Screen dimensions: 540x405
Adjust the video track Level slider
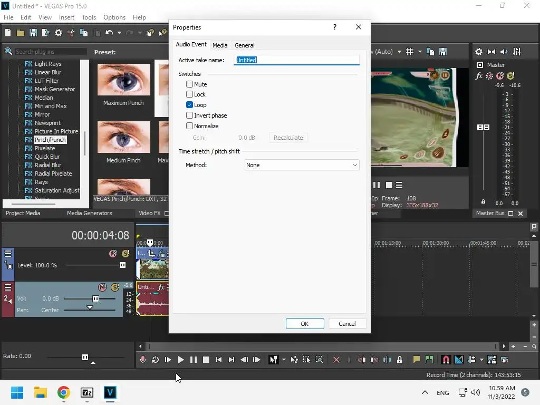point(122,265)
